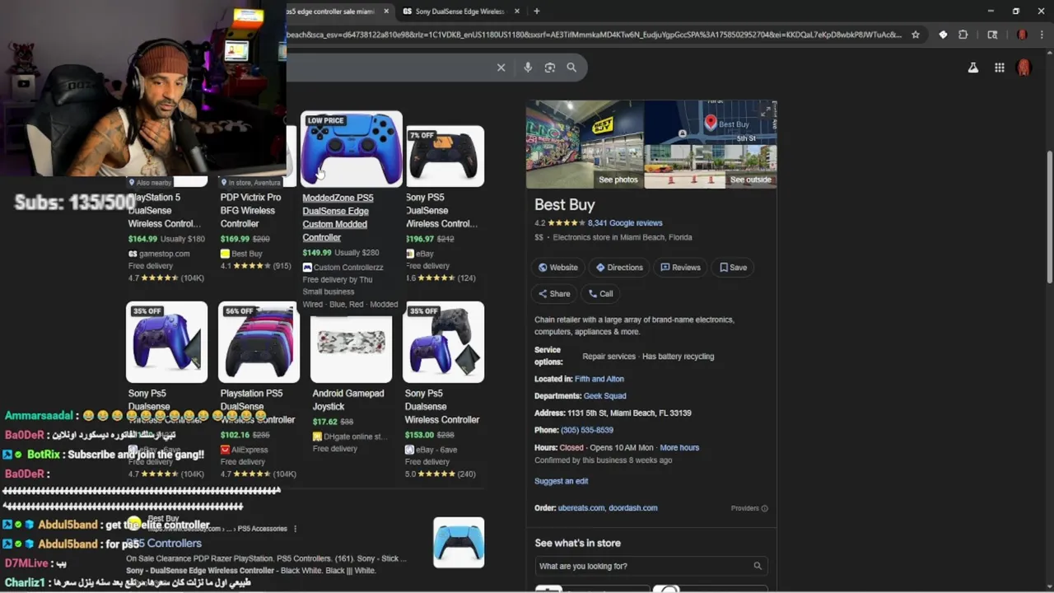
Task: Open light blue controller thumbnail in search result
Action: click(x=459, y=542)
